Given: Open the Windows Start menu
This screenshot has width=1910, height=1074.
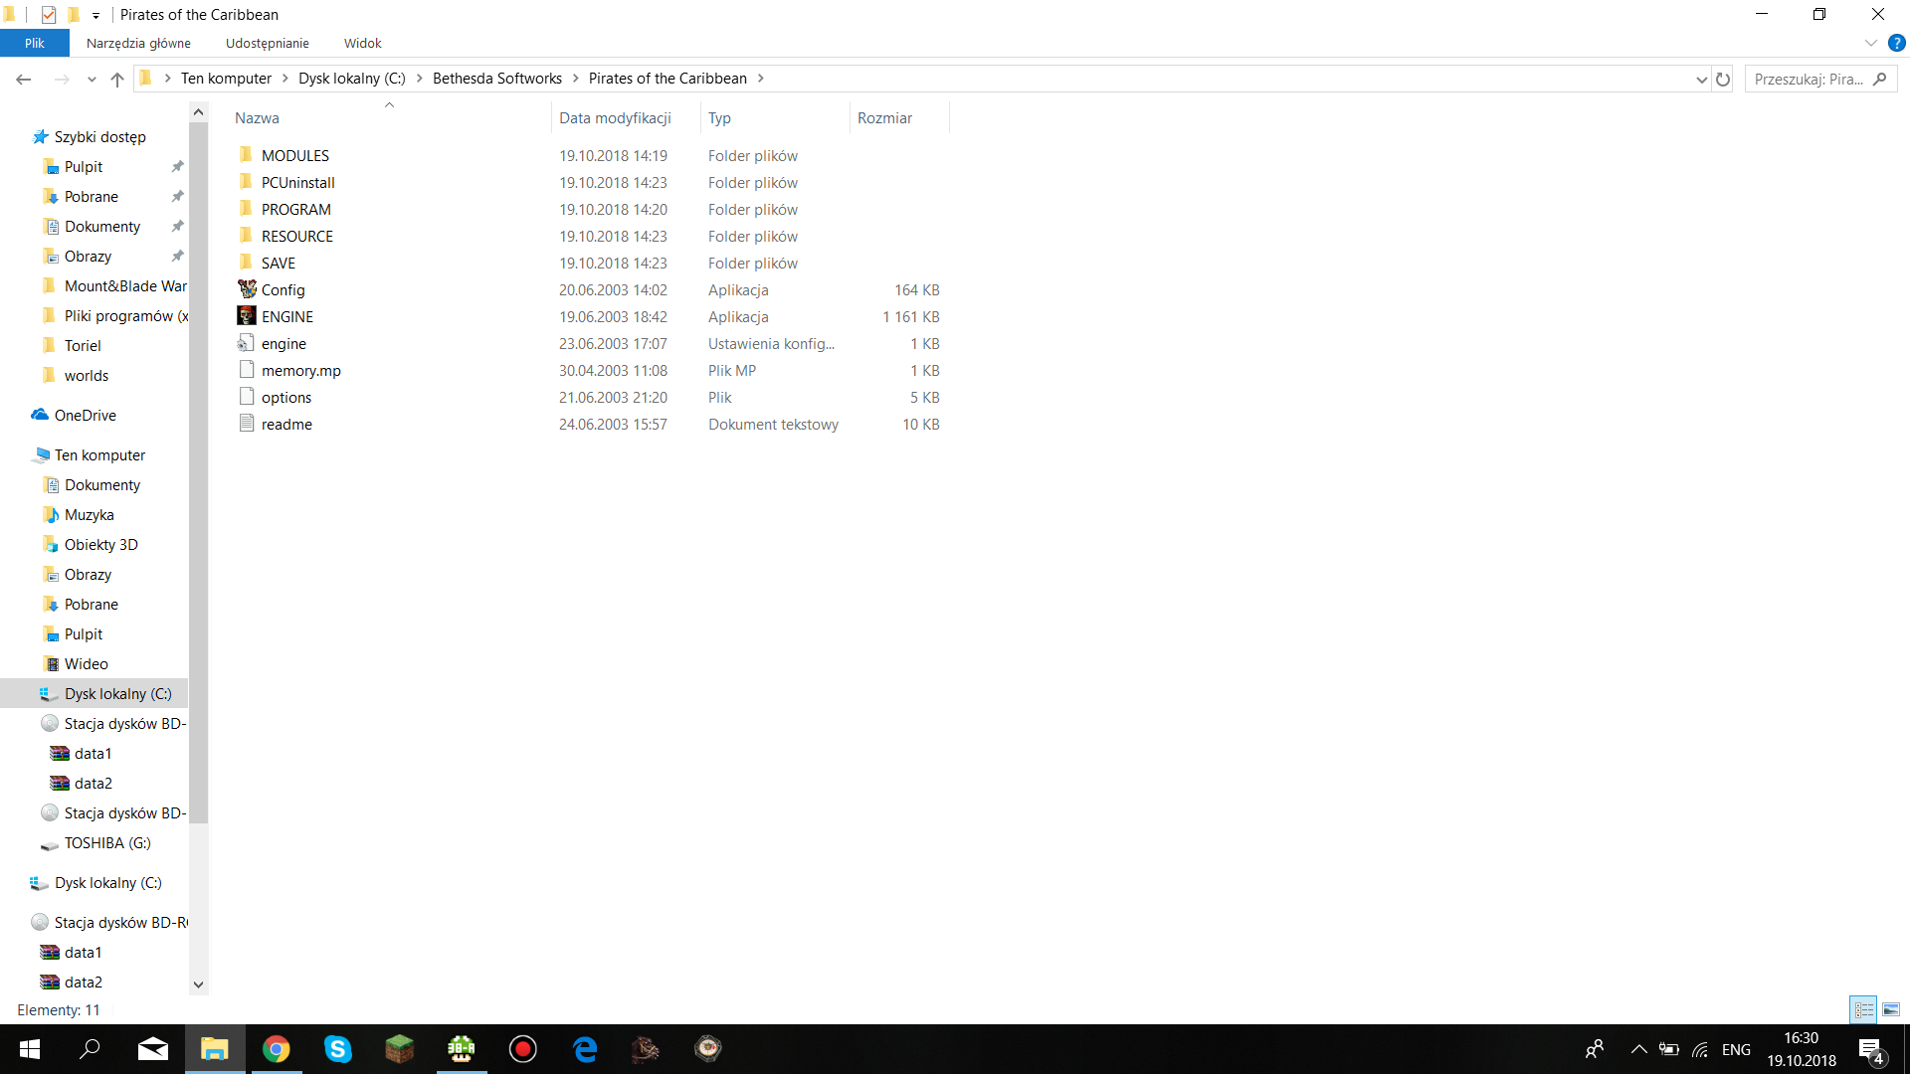Looking at the screenshot, I should coord(30,1049).
